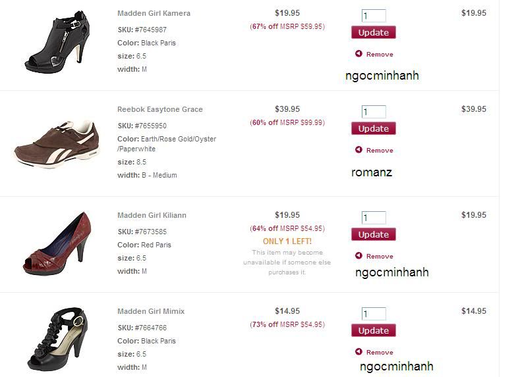This screenshot has height=377, width=518.
Task: Click Remove arrow icon for Madden Girl Kiliann
Action: 359,256
